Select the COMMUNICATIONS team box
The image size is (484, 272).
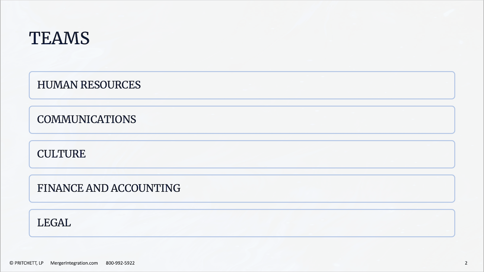[242, 120]
